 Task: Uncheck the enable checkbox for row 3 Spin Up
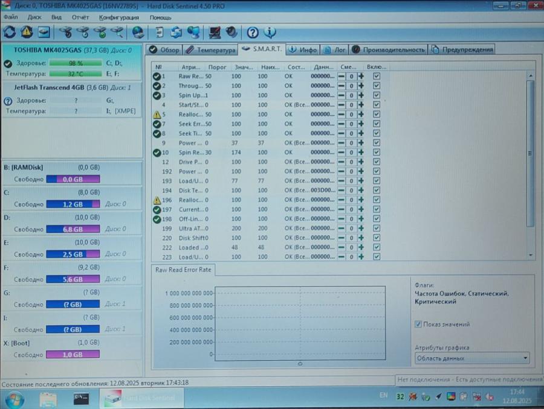(x=377, y=95)
